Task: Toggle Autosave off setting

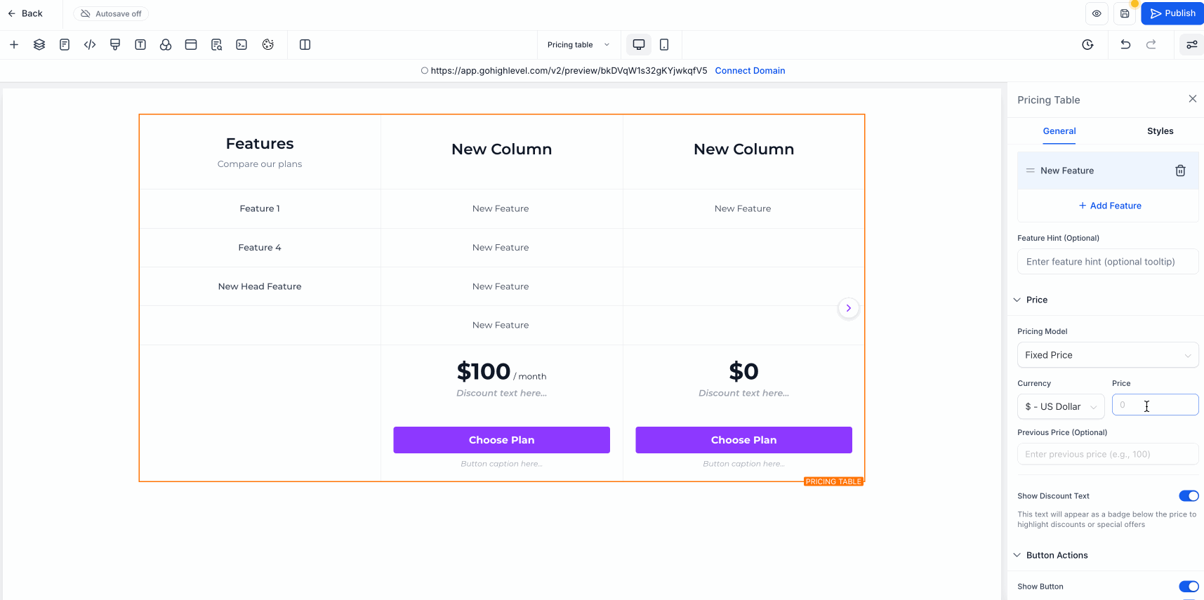Action: tap(110, 13)
